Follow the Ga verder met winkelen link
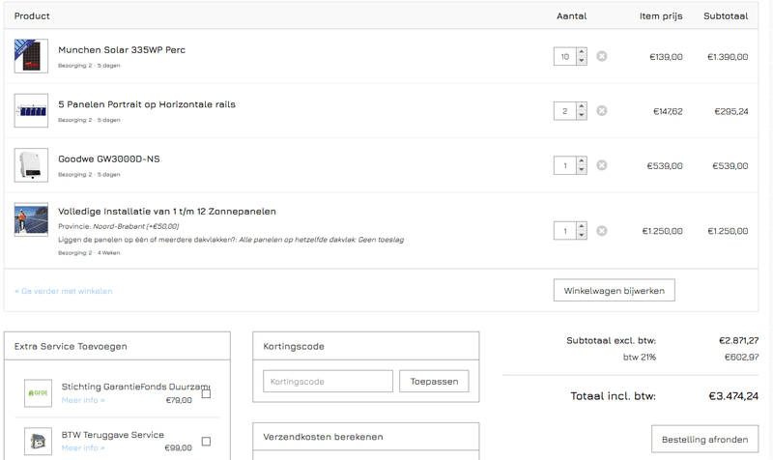773x460 pixels. 64,291
